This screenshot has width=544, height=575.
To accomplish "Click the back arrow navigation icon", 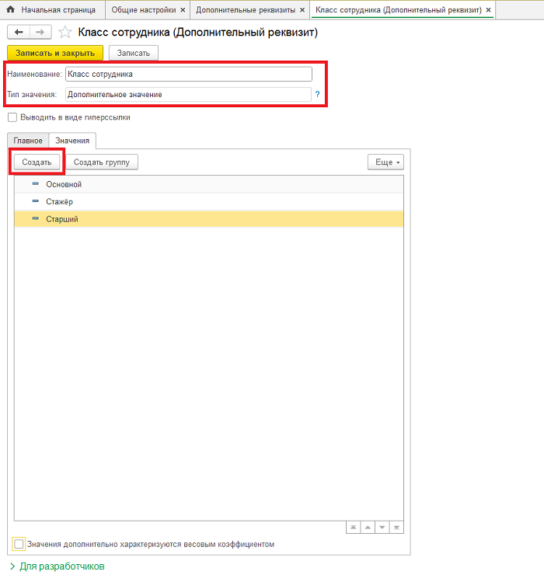I will [19, 32].
